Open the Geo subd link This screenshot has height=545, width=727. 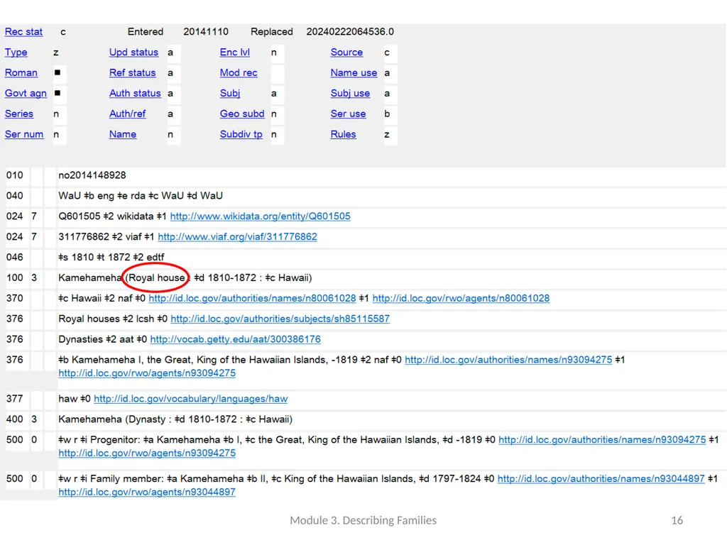tap(242, 114)
